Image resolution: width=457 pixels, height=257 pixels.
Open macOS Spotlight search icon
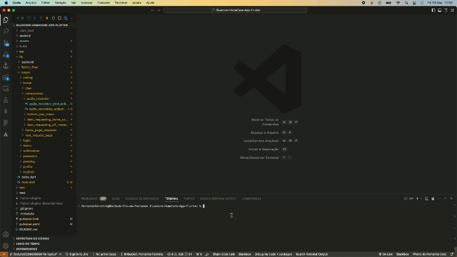click(x=407, y=3)
